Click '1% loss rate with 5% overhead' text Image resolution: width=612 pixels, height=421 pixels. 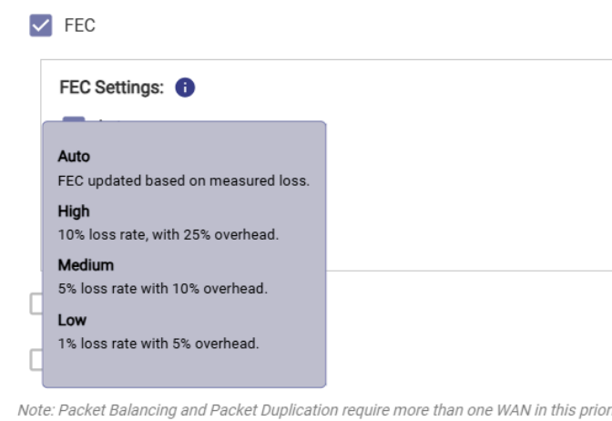point(158,344)
